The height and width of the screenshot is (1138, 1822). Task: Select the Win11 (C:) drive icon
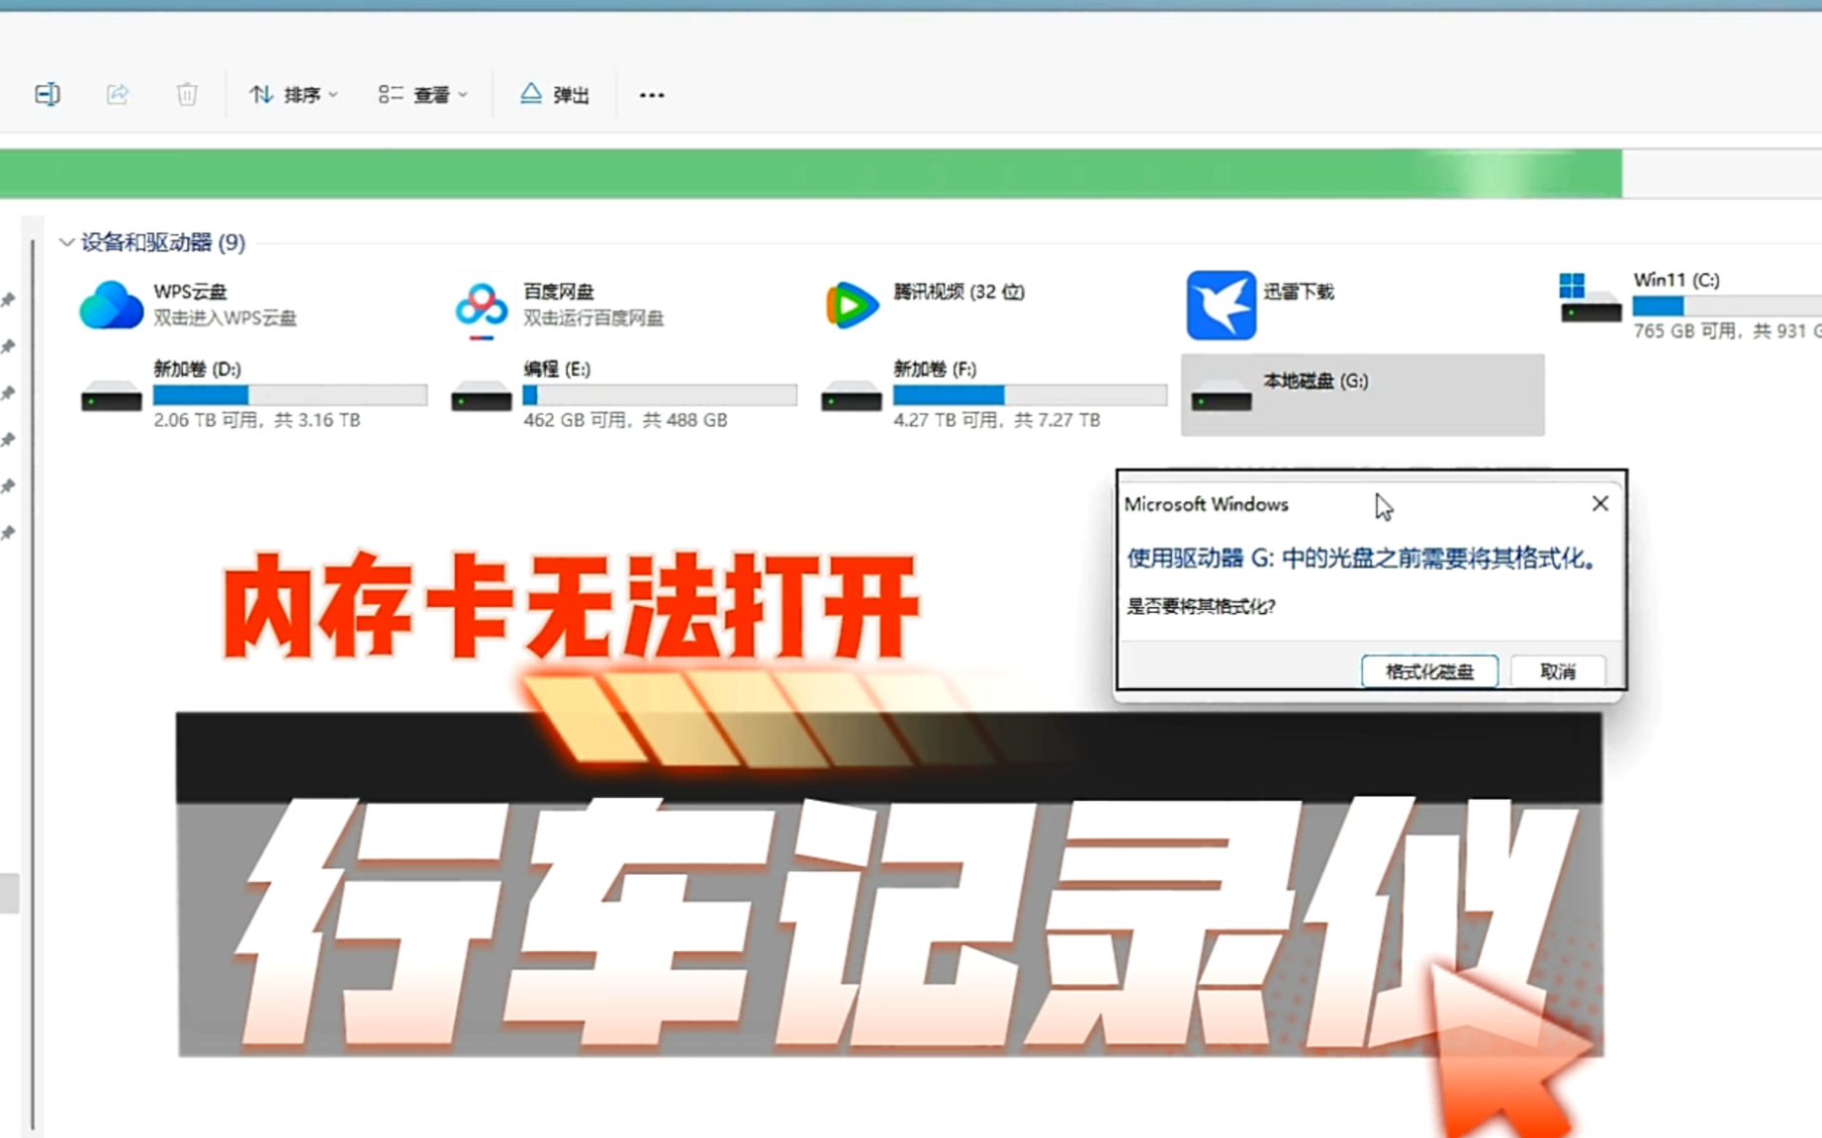[1590, 299]
